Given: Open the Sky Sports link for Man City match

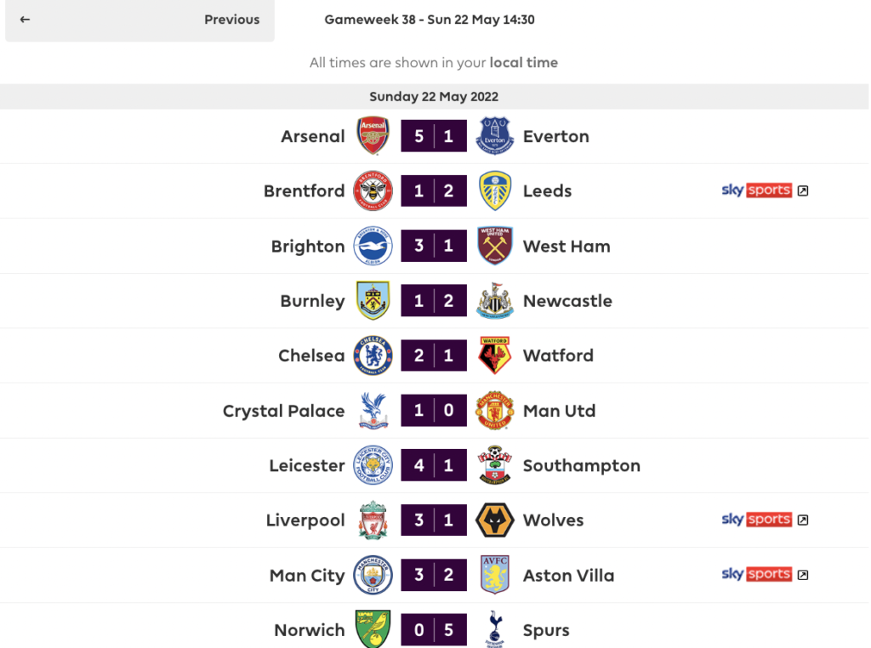Looking at the screenshot, I should pos(756,574).
